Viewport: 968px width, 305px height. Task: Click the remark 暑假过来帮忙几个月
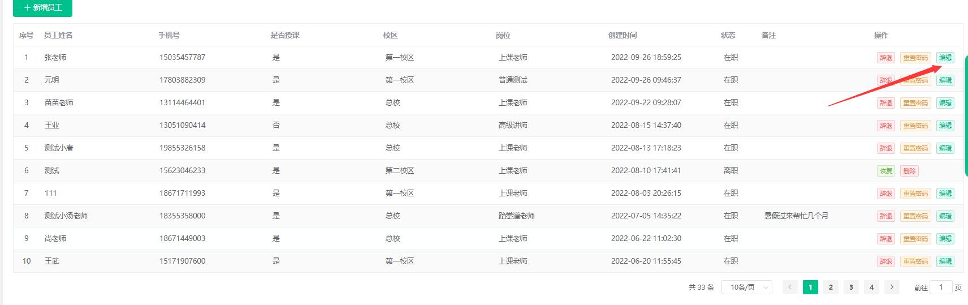click(x=796, y=216)
